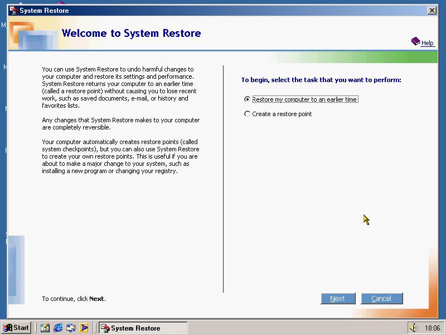Click the System Restore taskbar button
Screen dimensions: 446x335
pos(143,328)
